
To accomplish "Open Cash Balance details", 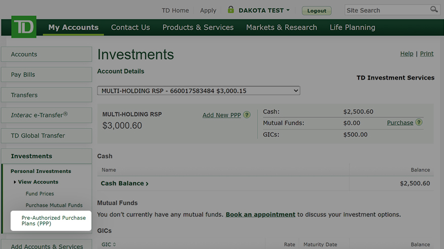I will point(125,183).
